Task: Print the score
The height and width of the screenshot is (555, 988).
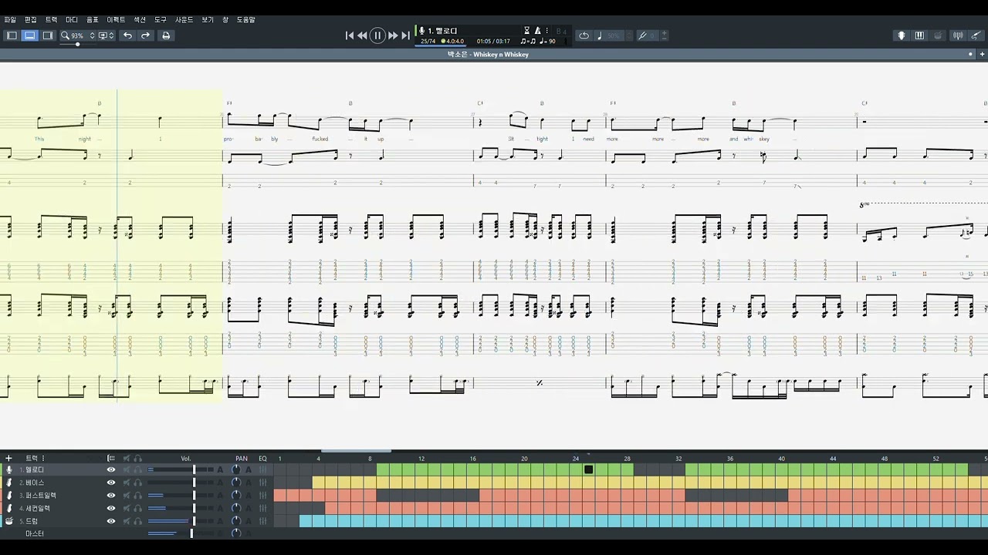Action: [166, 35]
